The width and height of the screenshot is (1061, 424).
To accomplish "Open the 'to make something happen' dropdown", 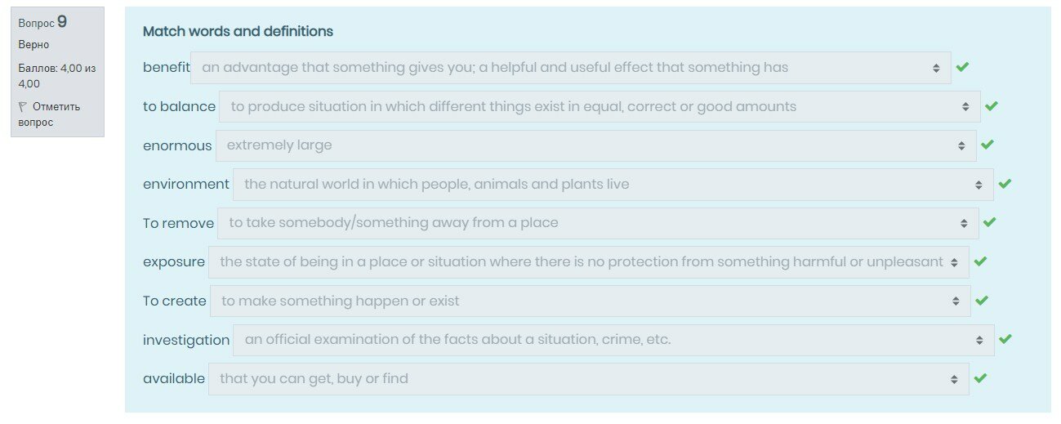I will point(590,301).
